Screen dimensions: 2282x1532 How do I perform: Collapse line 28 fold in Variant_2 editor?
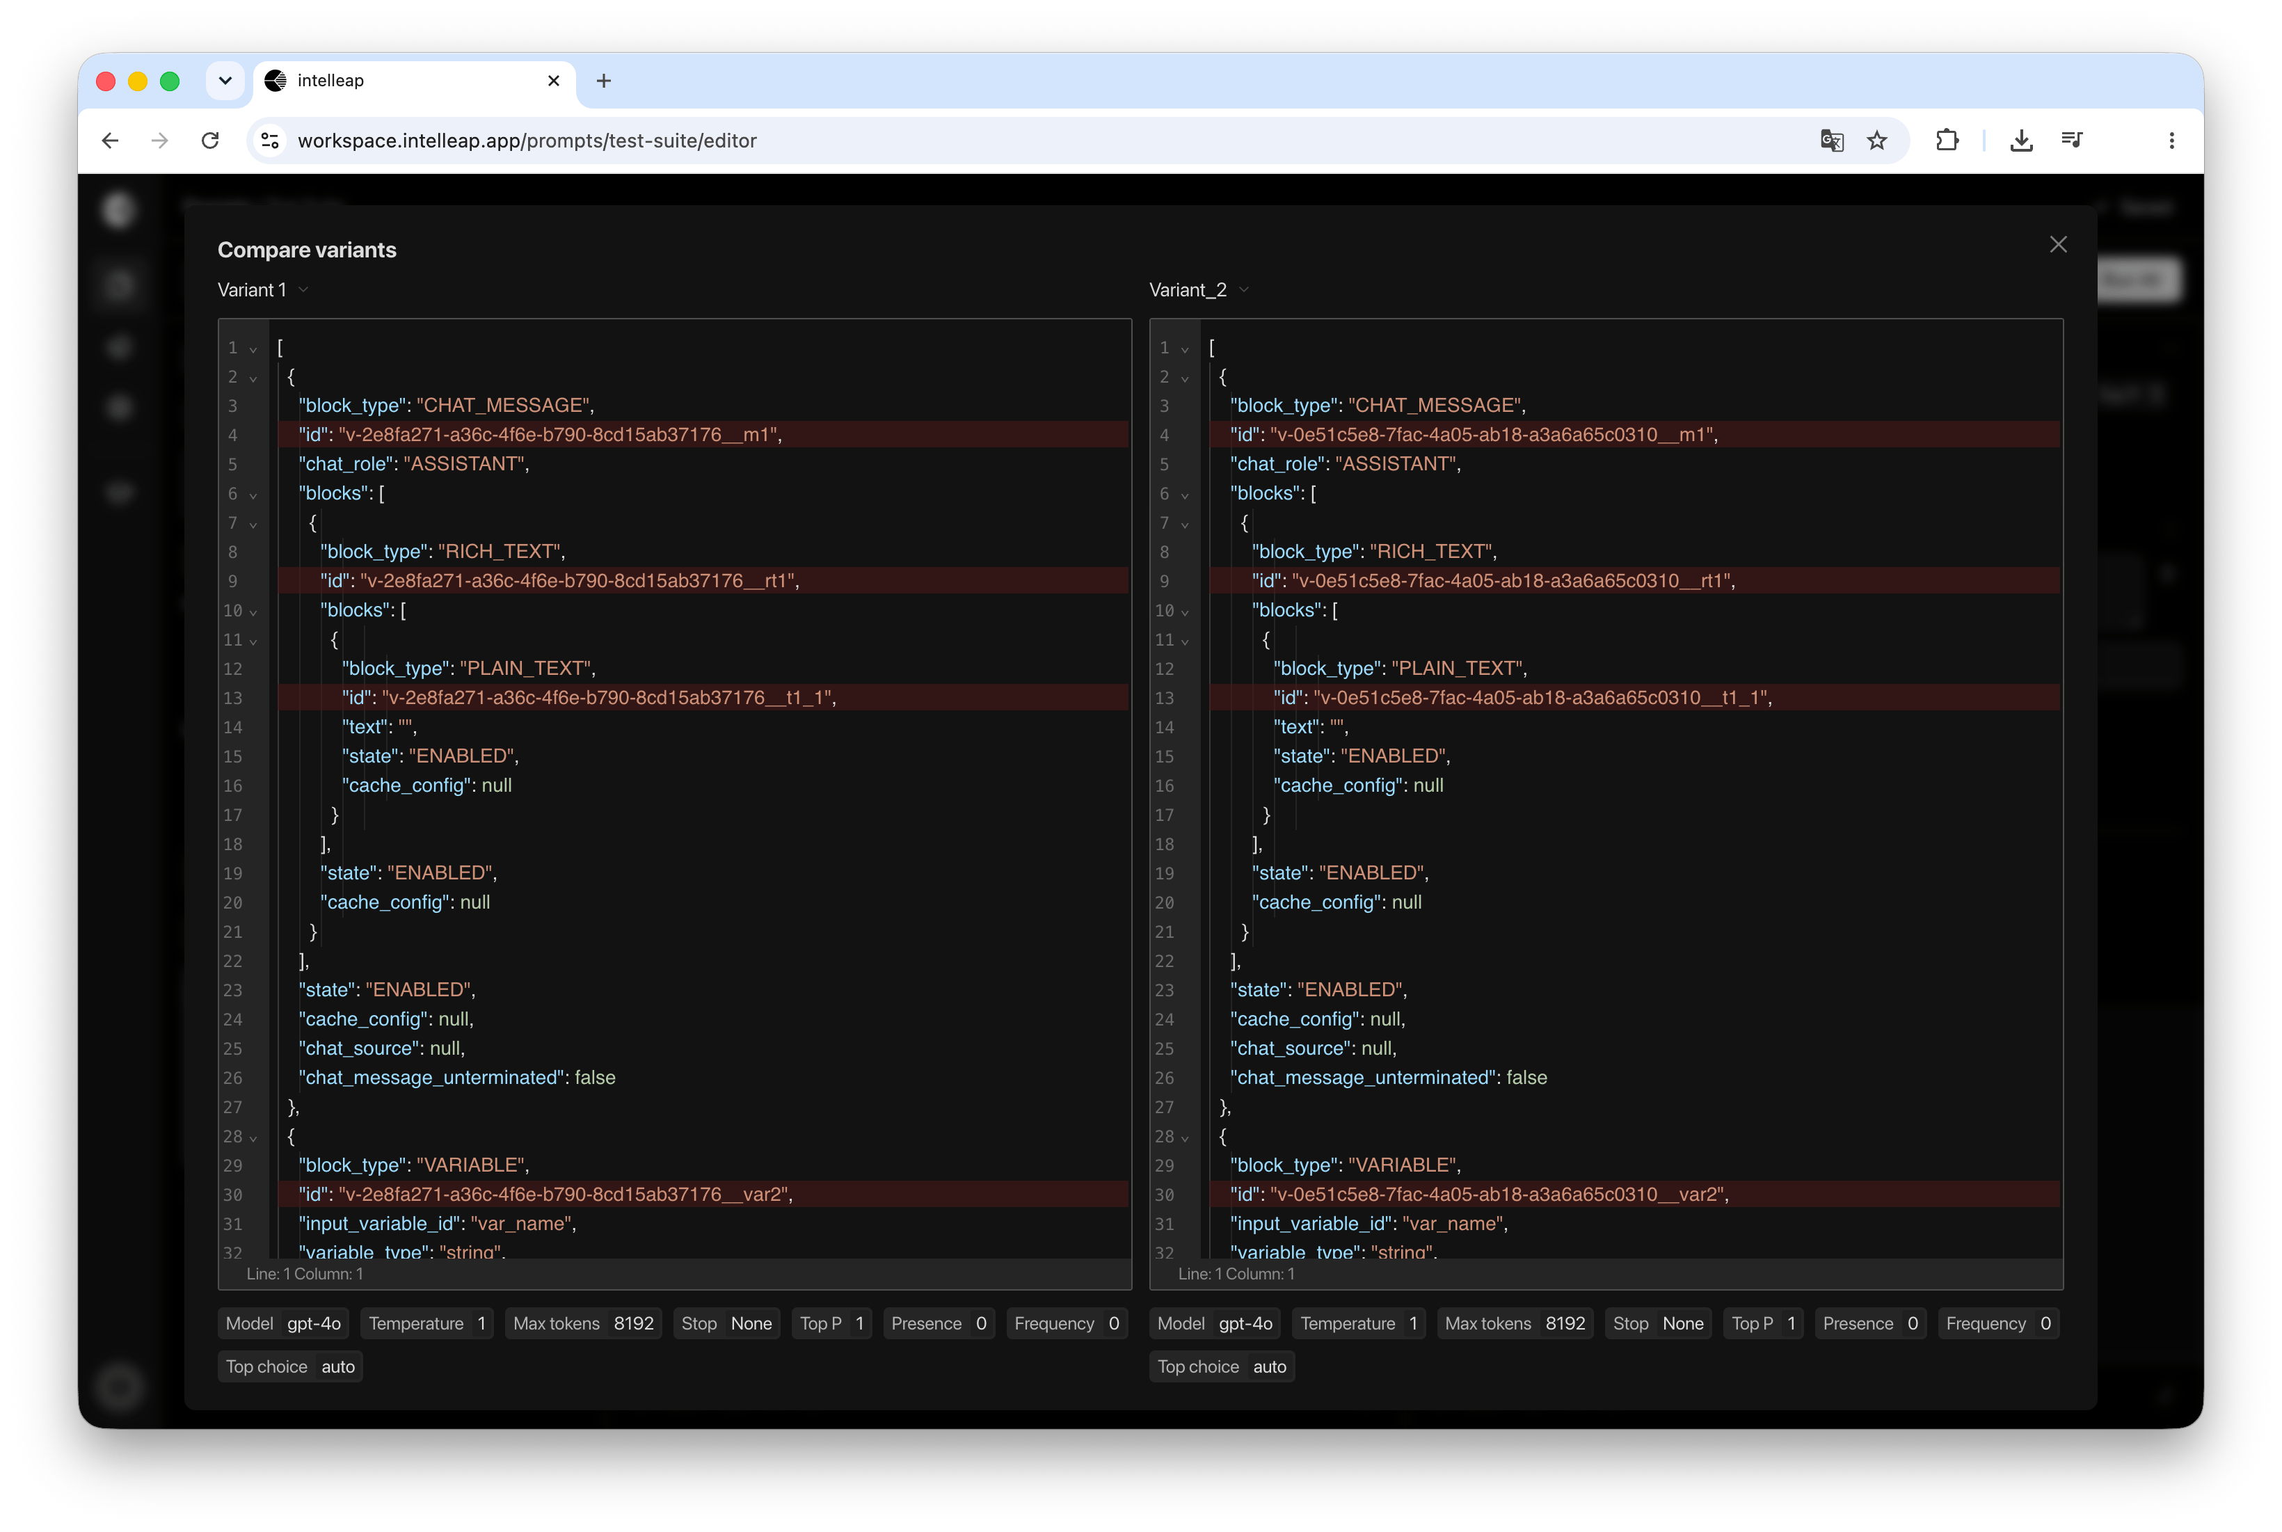(1185, 1138)
